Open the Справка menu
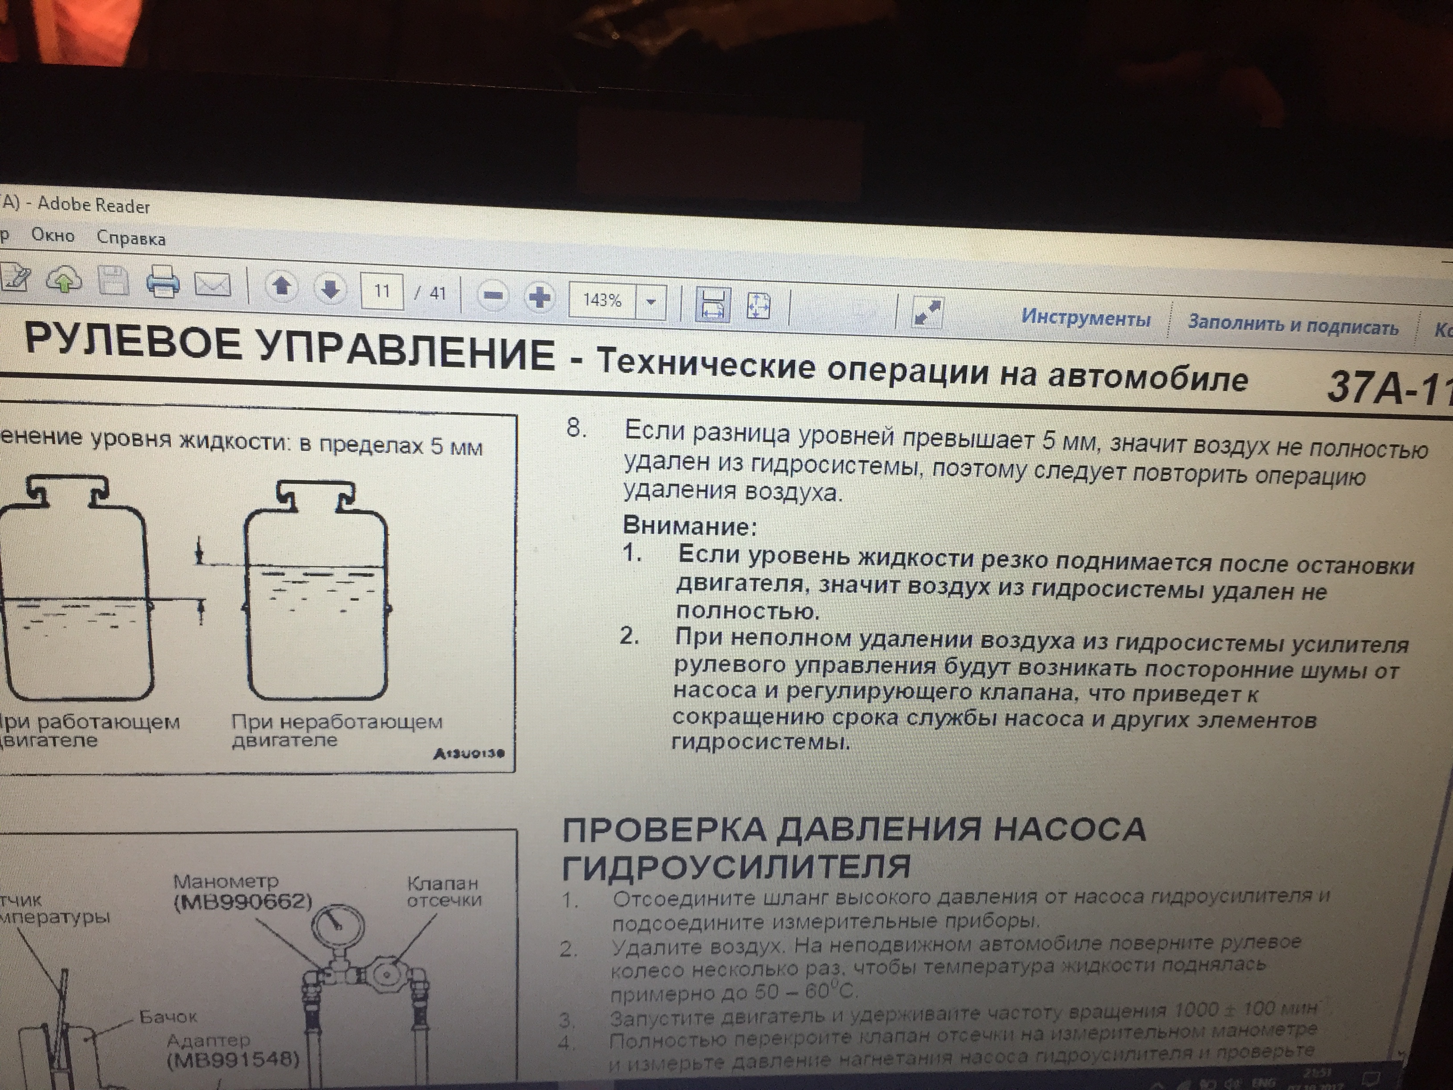This screenshot has height=1090, width=1453. point(131,238)
